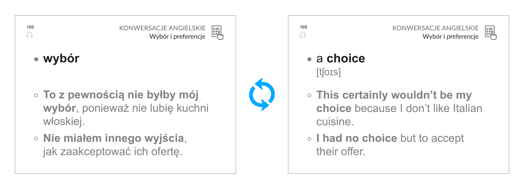The height and width of the screenshot is (189, 524).
Task: Click the blue flip-card arrows icon
Action: point(262,94)
